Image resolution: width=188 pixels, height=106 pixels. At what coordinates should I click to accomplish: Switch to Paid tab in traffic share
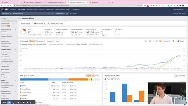97,76
